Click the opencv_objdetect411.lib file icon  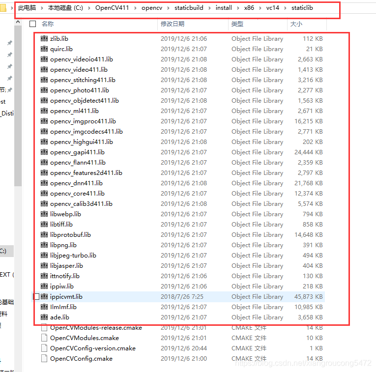coord(44,100)
